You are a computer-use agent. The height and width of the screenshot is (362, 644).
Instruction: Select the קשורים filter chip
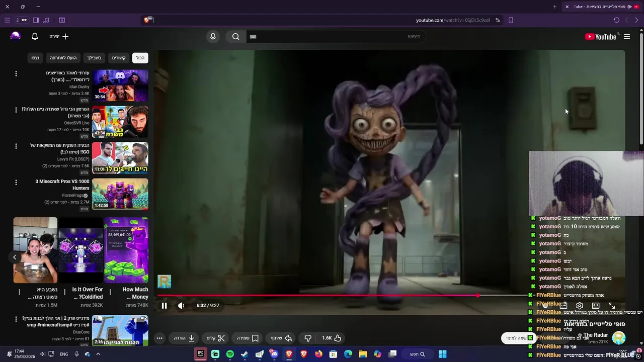click(x=119, y=58)
